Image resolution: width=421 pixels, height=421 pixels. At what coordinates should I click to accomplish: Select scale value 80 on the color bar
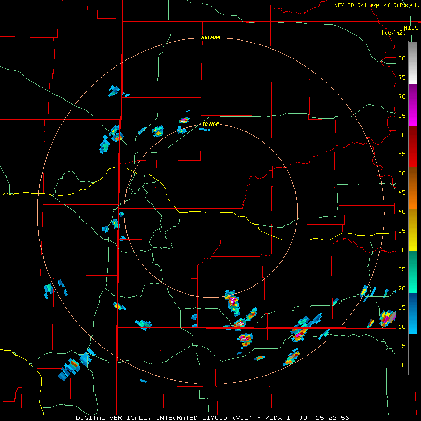click(402, 58)
